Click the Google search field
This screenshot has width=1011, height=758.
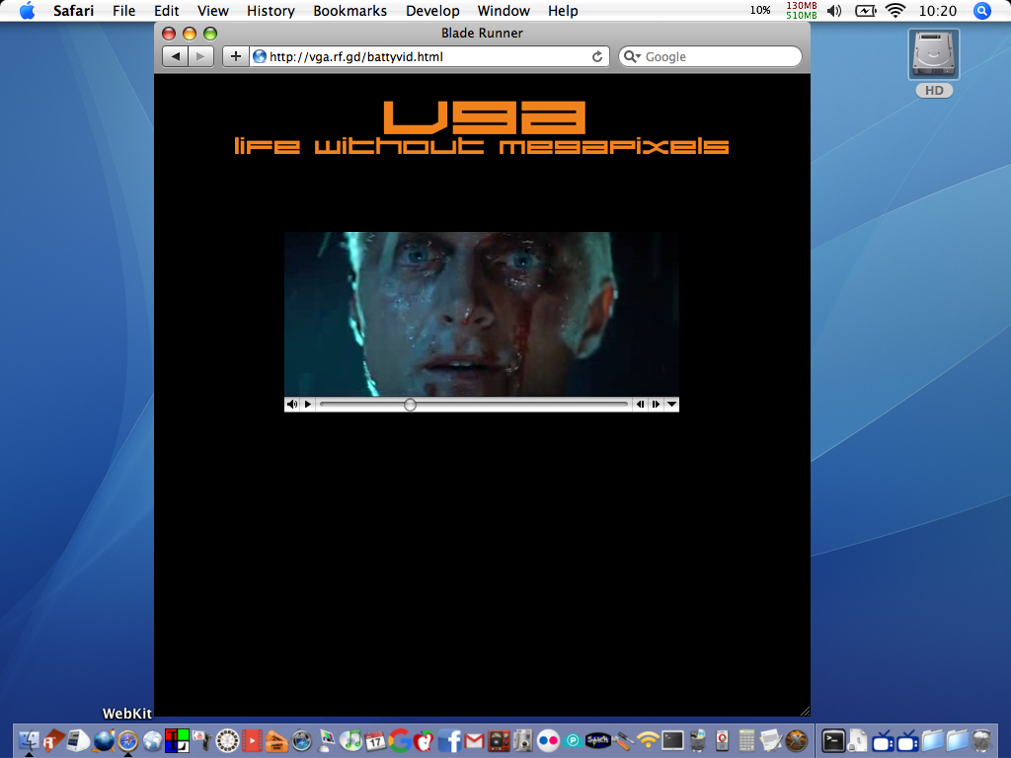(x=711, y=56)
